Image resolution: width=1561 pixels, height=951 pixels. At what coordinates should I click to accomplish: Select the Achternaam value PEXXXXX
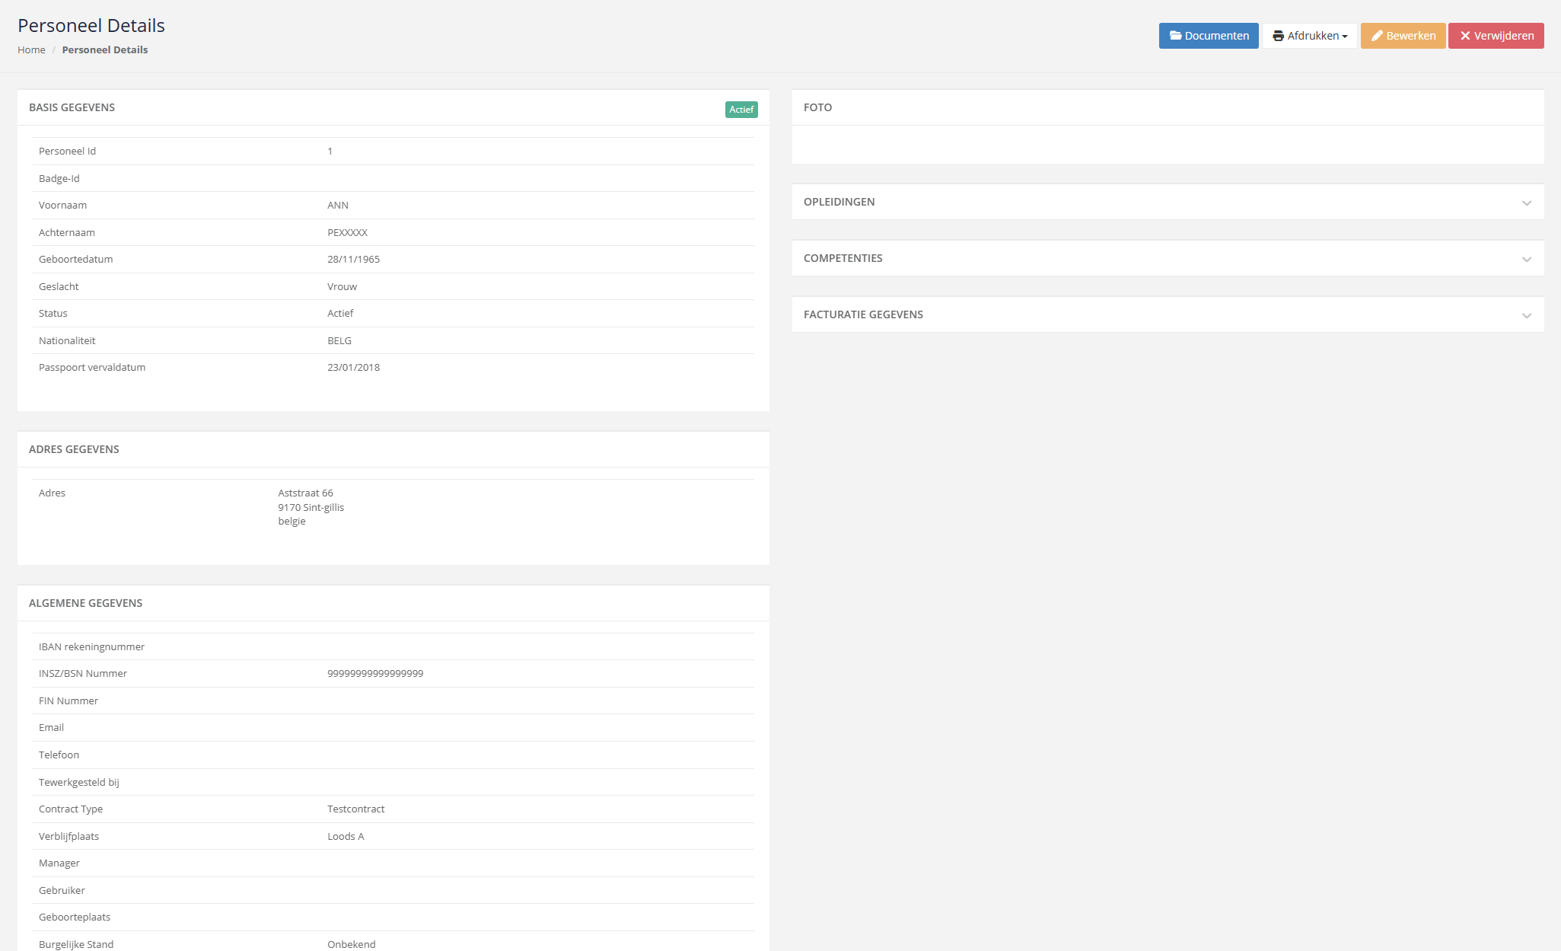pyautogui.click(x=347, y=233)
